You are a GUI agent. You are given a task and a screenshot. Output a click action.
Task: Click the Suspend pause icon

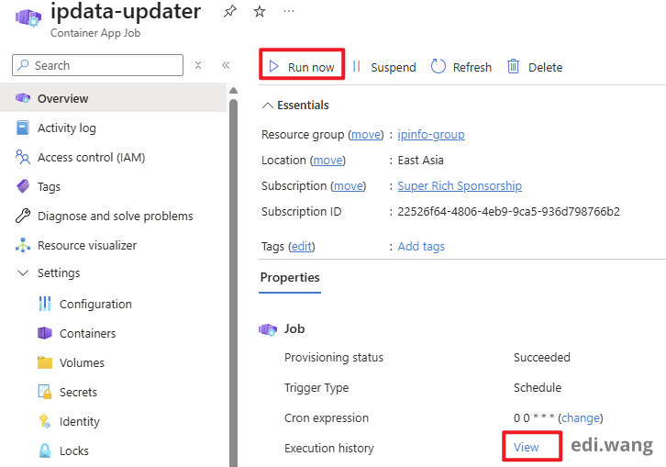[357, 66]
